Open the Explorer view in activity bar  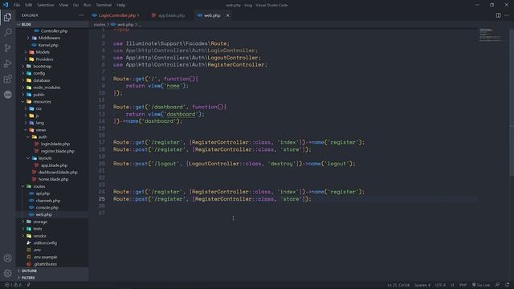tap(7, 17)
